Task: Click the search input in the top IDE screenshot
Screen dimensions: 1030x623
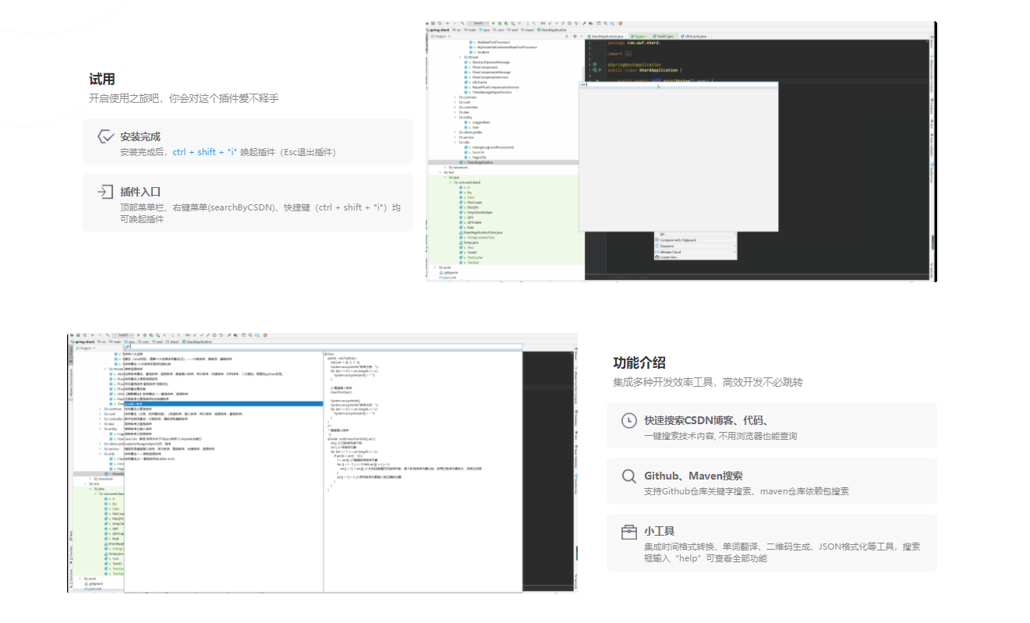Action: click(x=678, y=84)
